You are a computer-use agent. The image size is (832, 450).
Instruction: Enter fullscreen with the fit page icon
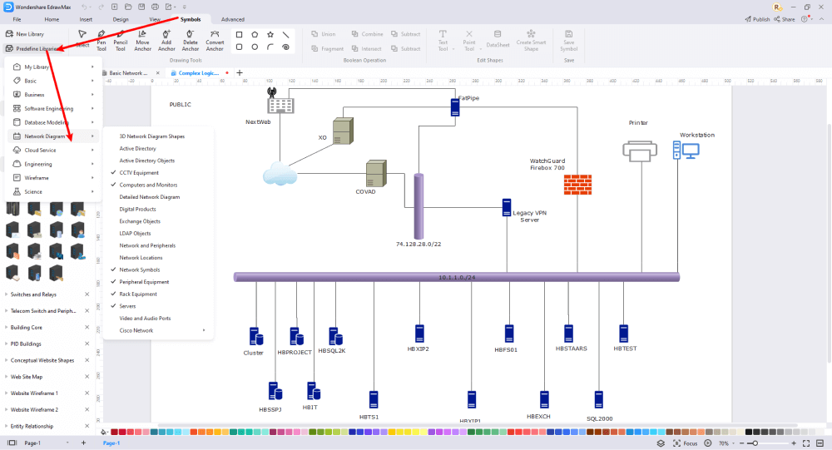806,443
